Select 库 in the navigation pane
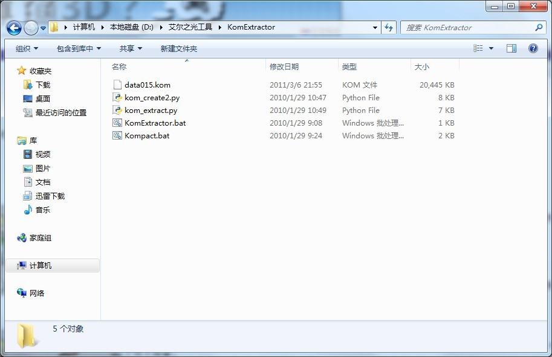The image size is (552, 357). pos(33,141)
